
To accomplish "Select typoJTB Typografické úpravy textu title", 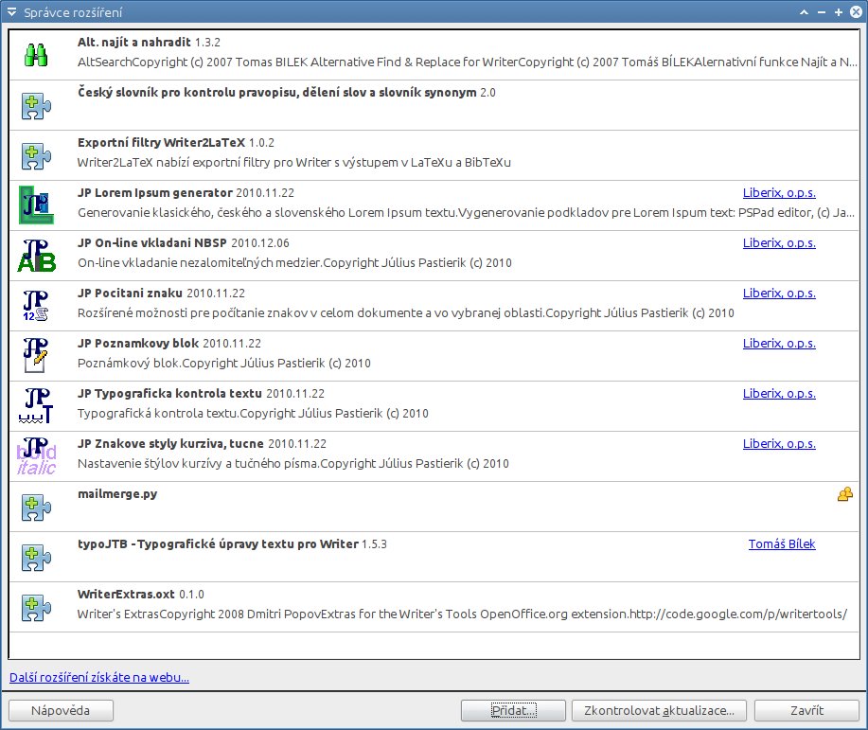I will click(232, 543).
